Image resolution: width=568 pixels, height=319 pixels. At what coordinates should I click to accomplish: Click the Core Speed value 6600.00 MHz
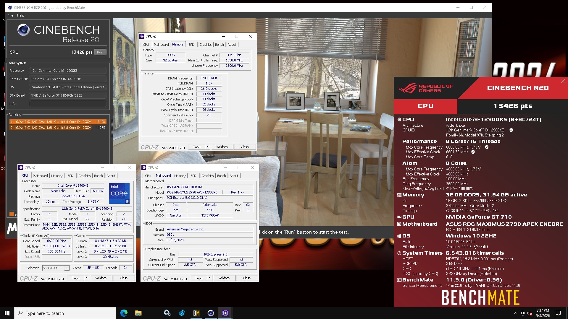(x=57, y=241)
